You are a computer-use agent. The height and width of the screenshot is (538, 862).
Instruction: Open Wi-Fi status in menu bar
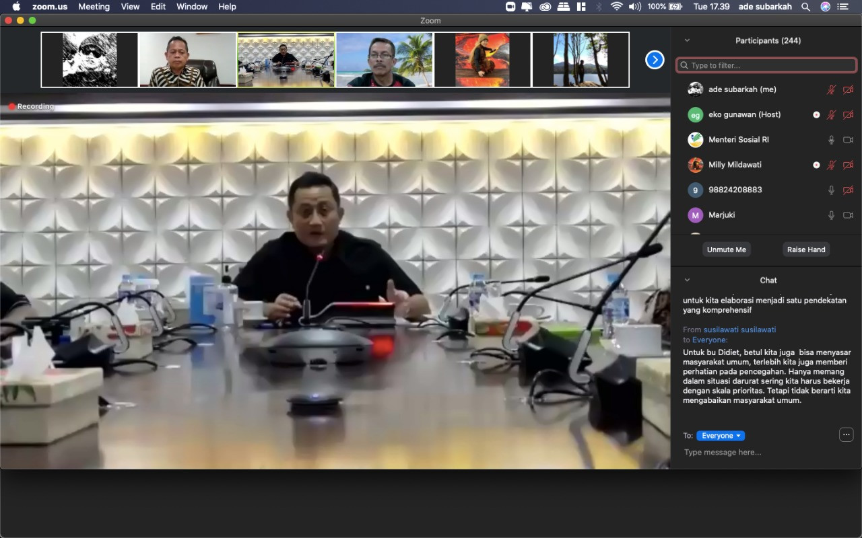(616, 7)
